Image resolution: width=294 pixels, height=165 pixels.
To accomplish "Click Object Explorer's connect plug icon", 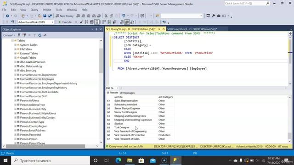I will coord(19,35).
